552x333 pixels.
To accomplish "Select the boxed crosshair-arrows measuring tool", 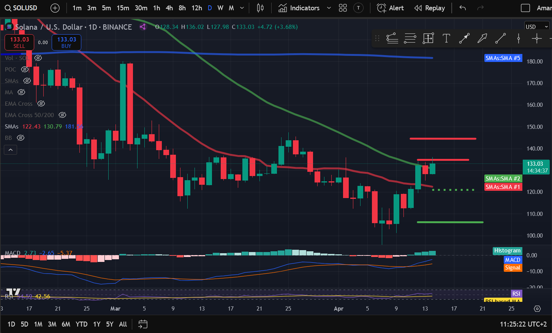I will (x=428, y=38).
